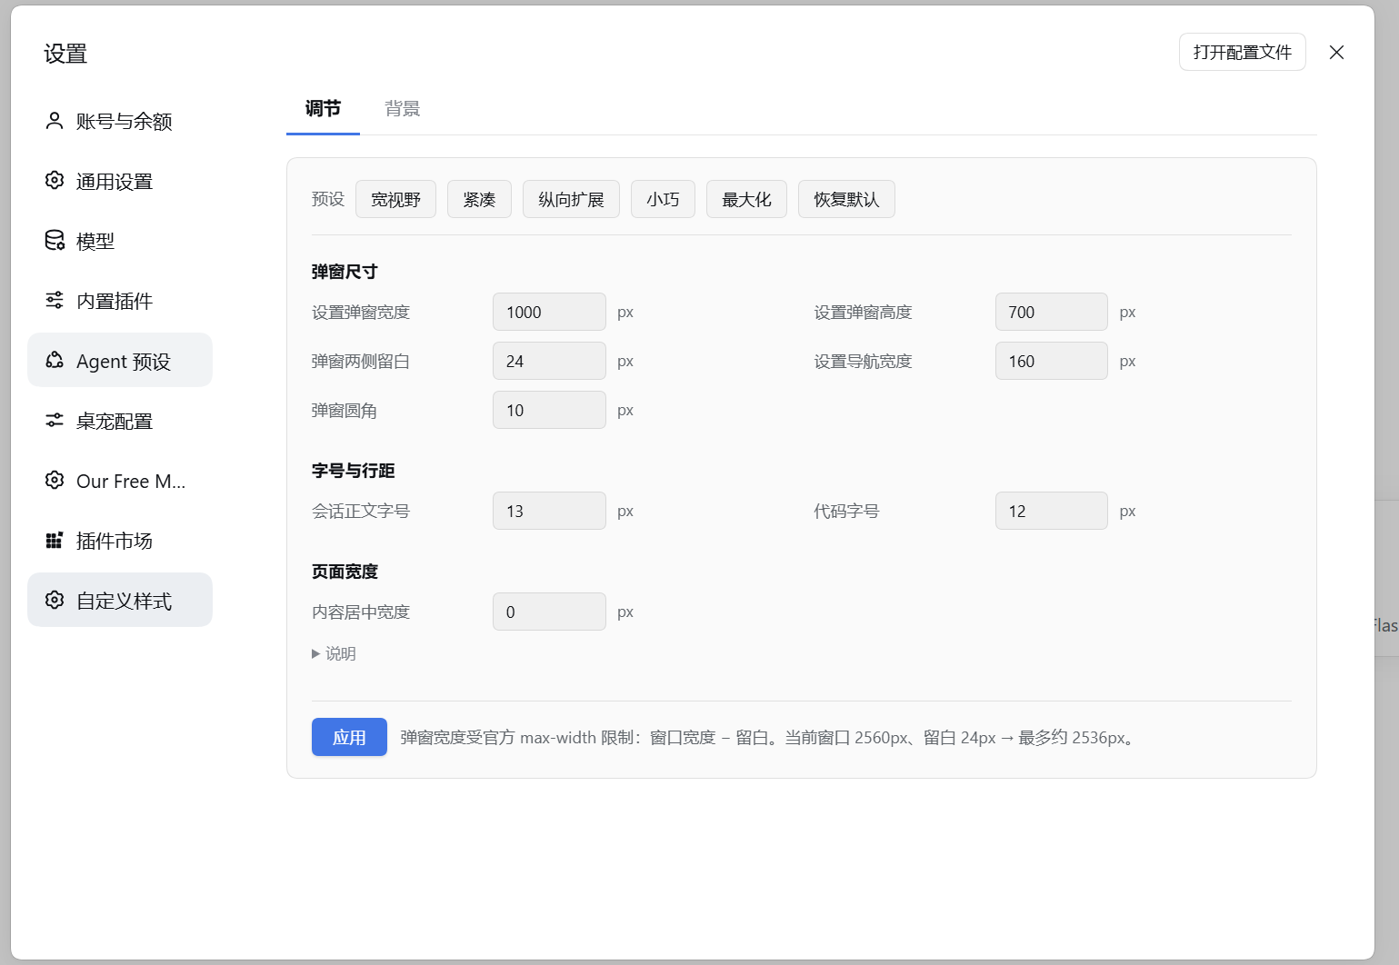Apply the 纵向扩展 preset
The width and height of the screenshot is (1399, 965).
click(571, 199)
